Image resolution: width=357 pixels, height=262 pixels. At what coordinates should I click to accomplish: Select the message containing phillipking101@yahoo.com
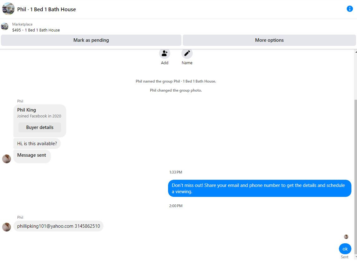pos(58,226)
